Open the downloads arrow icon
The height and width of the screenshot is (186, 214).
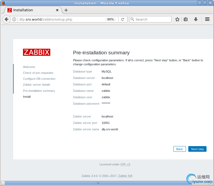[196, 19]
